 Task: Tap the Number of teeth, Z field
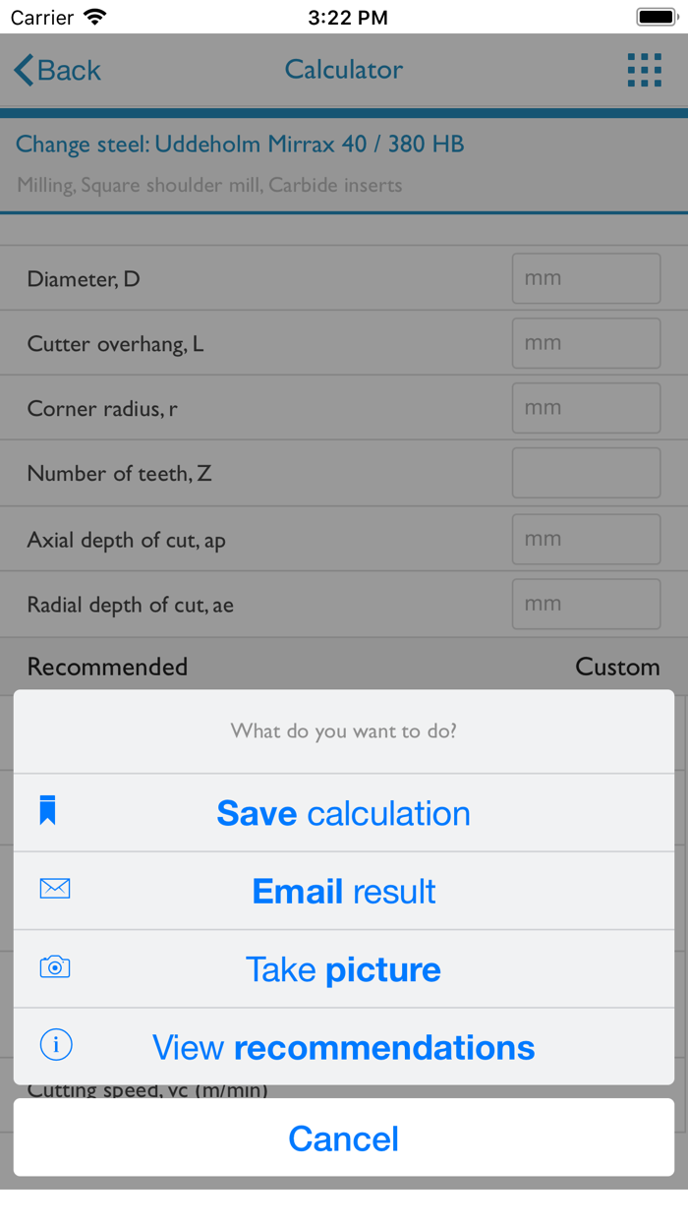(586, 473)
